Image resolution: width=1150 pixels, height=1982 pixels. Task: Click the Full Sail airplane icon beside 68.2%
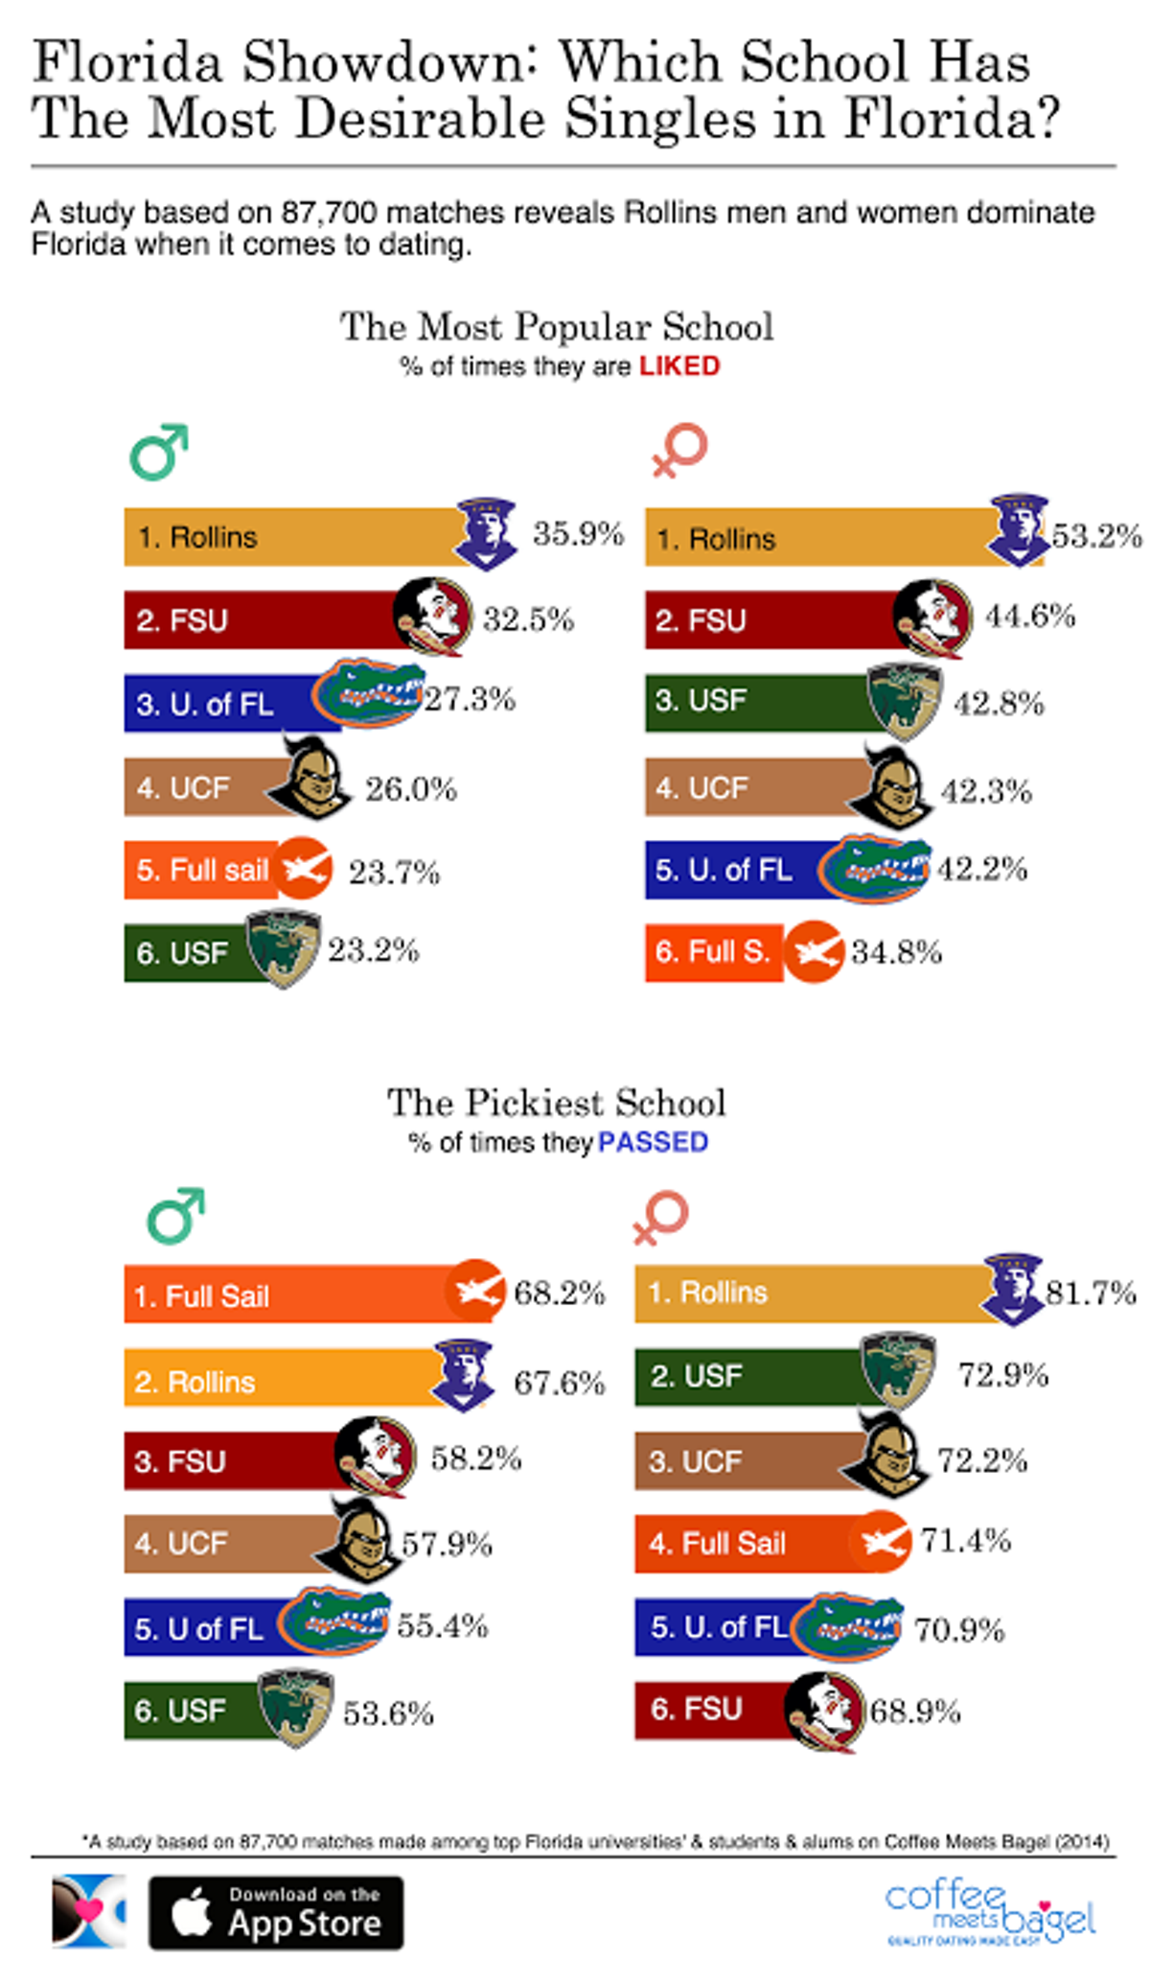coord(475,1292)
